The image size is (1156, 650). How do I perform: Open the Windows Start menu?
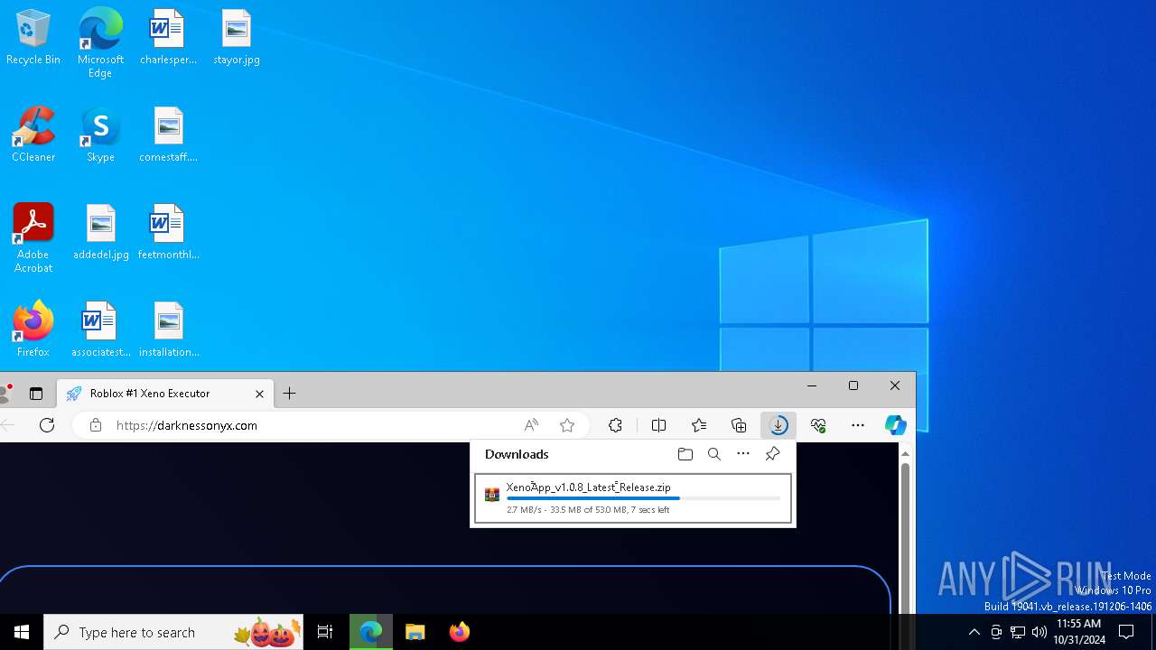[x=22, y=632]
